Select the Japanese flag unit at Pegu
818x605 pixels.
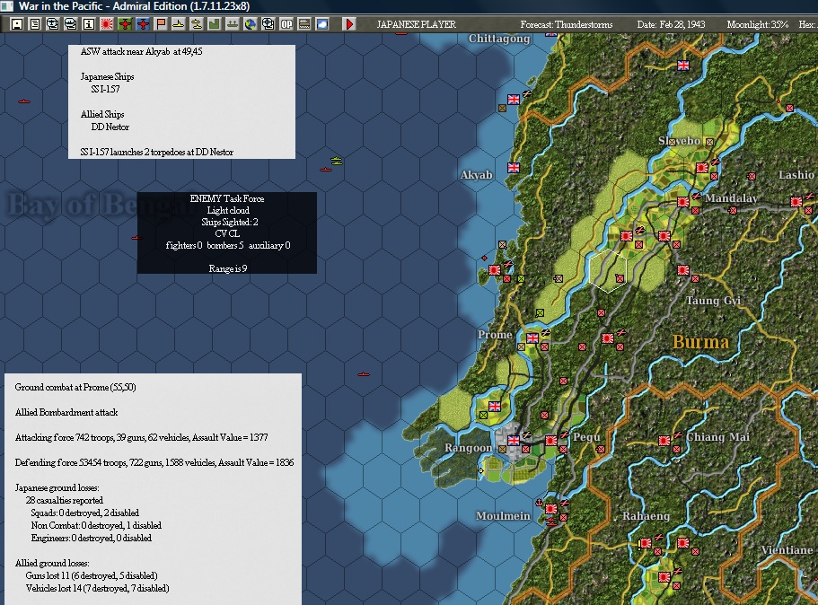551,440
